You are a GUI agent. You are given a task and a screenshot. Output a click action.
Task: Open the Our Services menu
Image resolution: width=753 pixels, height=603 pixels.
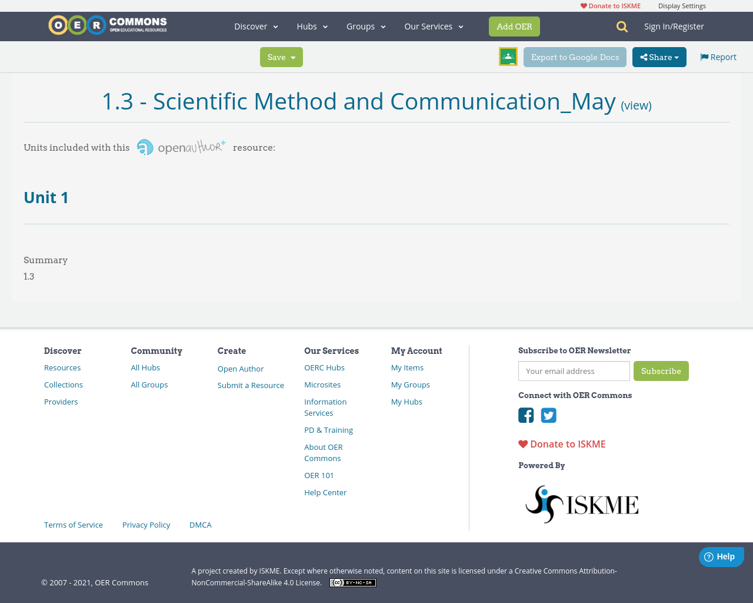433,26
